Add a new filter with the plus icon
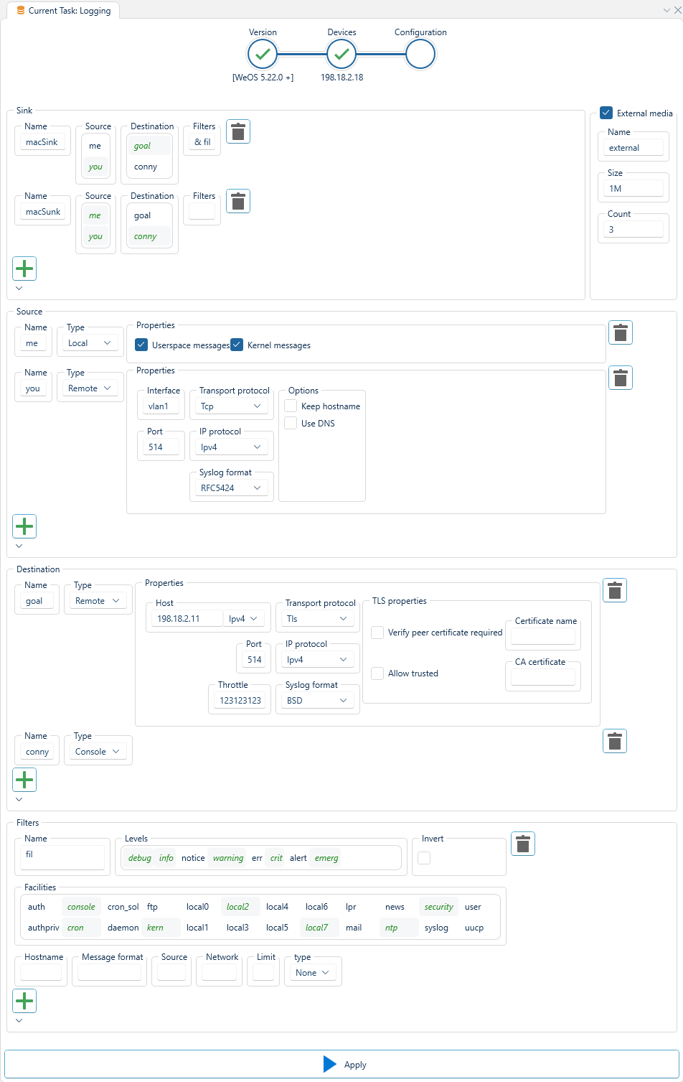 (24, 1000)
